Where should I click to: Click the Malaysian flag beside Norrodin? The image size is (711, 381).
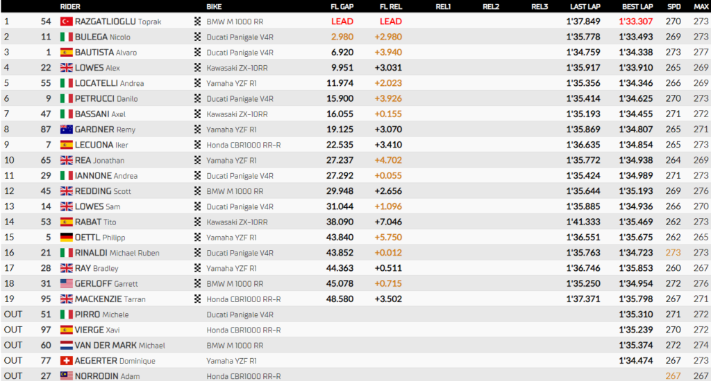click(x=67, y=375)
